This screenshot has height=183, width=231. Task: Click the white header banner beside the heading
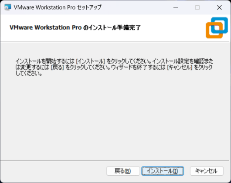172,27
